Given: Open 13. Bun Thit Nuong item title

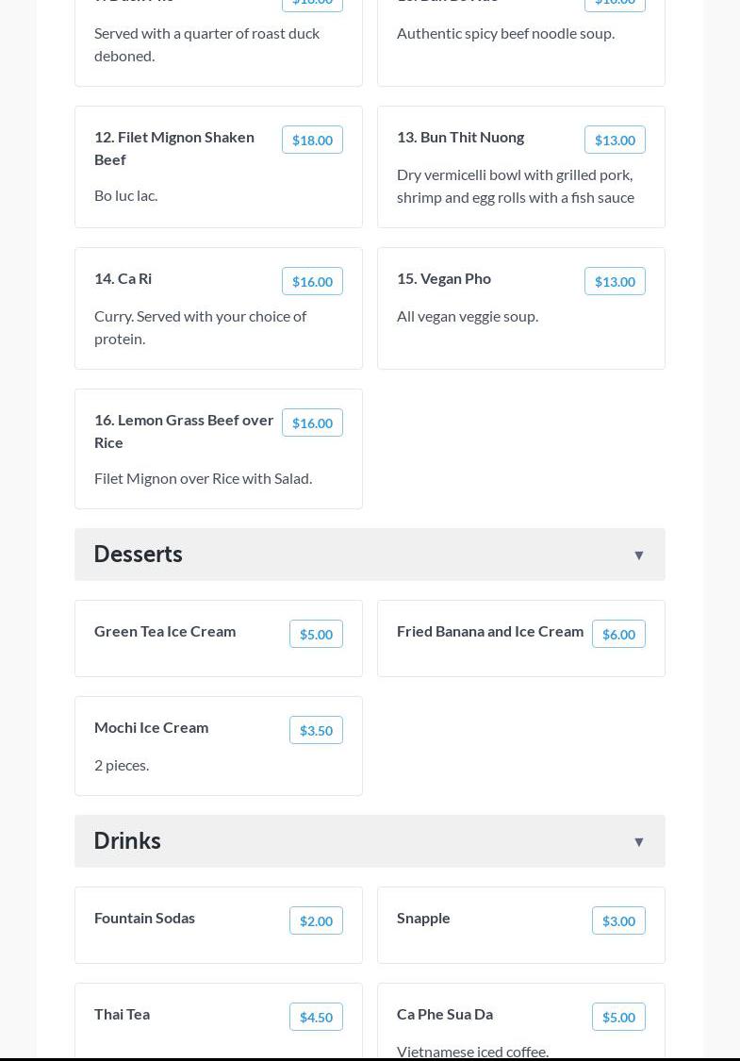Looking at the screenshot, I should (460, 137).
